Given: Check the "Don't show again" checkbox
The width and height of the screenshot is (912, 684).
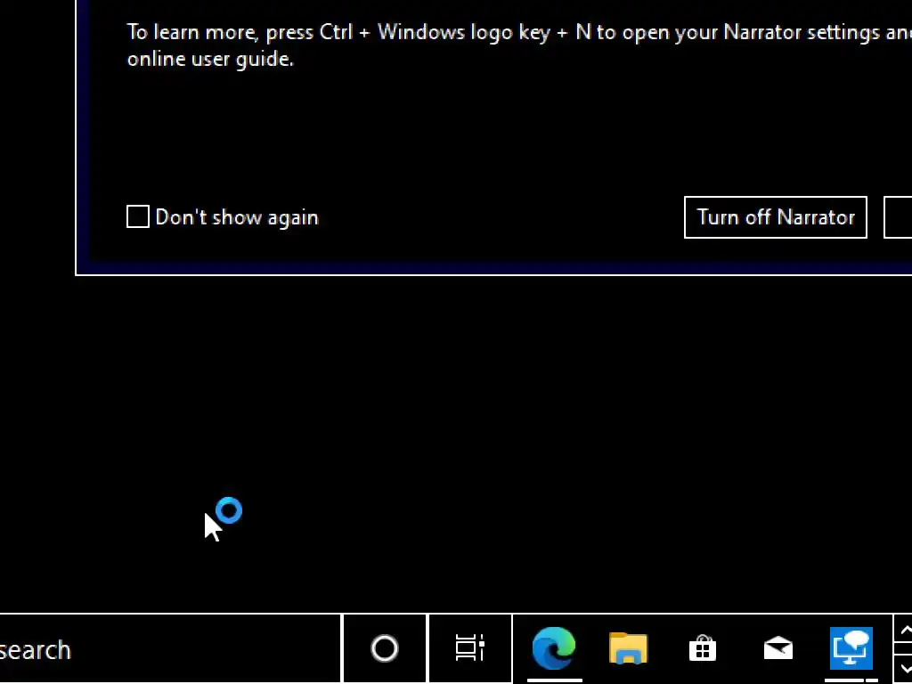Looking at the screenshot, I should click(x=138, y=217).
